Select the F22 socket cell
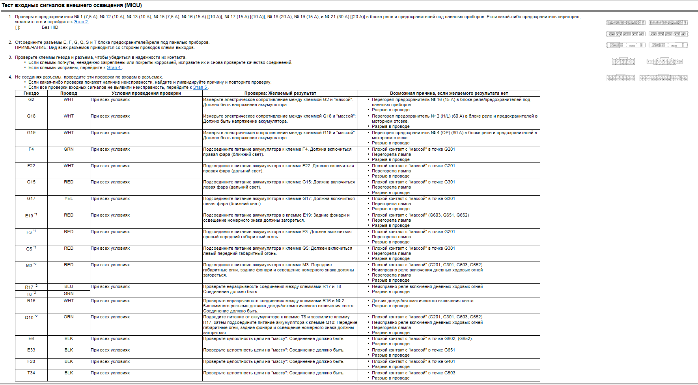698x385 pixels. click(x=31, y=171)
